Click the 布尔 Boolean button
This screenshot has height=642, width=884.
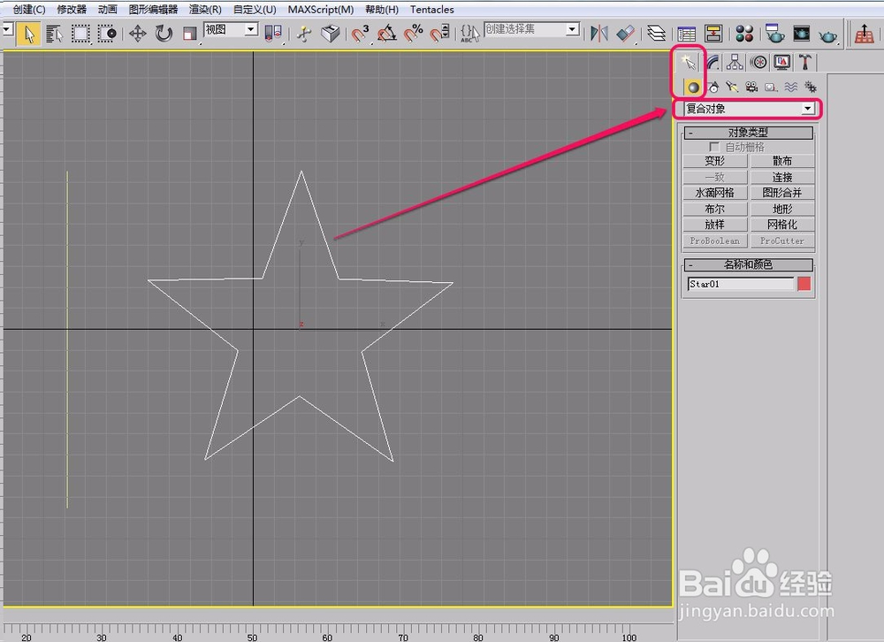pyautogui.click(x=714, y=209)
